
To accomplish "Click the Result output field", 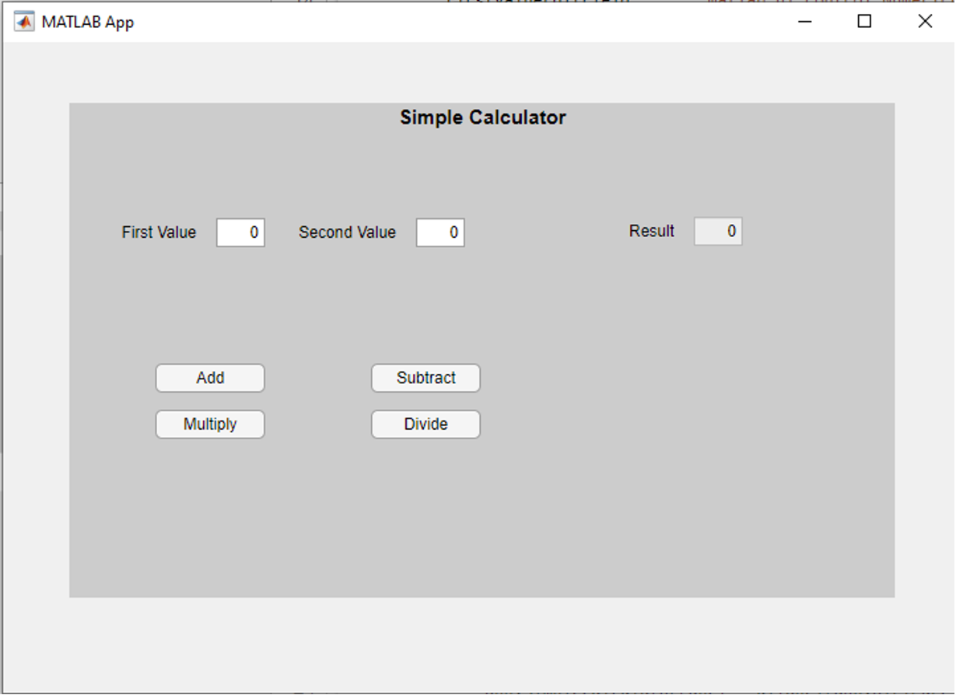I will (x=718, y=232).
